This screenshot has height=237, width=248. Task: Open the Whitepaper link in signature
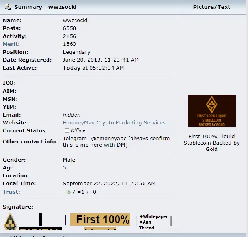(154, 216)
